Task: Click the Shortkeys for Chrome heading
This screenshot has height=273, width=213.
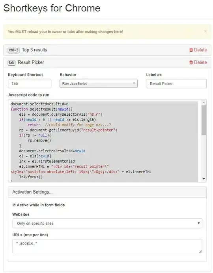Action: coord(52,8)
